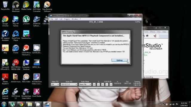Select the PC Speed Maximizer icon
191x107 pixels.
click(16, 7)
